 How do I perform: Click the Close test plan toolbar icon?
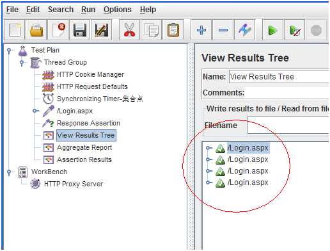click(x=58, y=30)
